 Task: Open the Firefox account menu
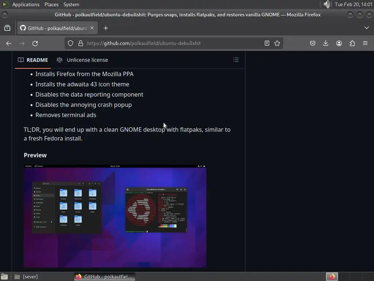pos(339,43)
